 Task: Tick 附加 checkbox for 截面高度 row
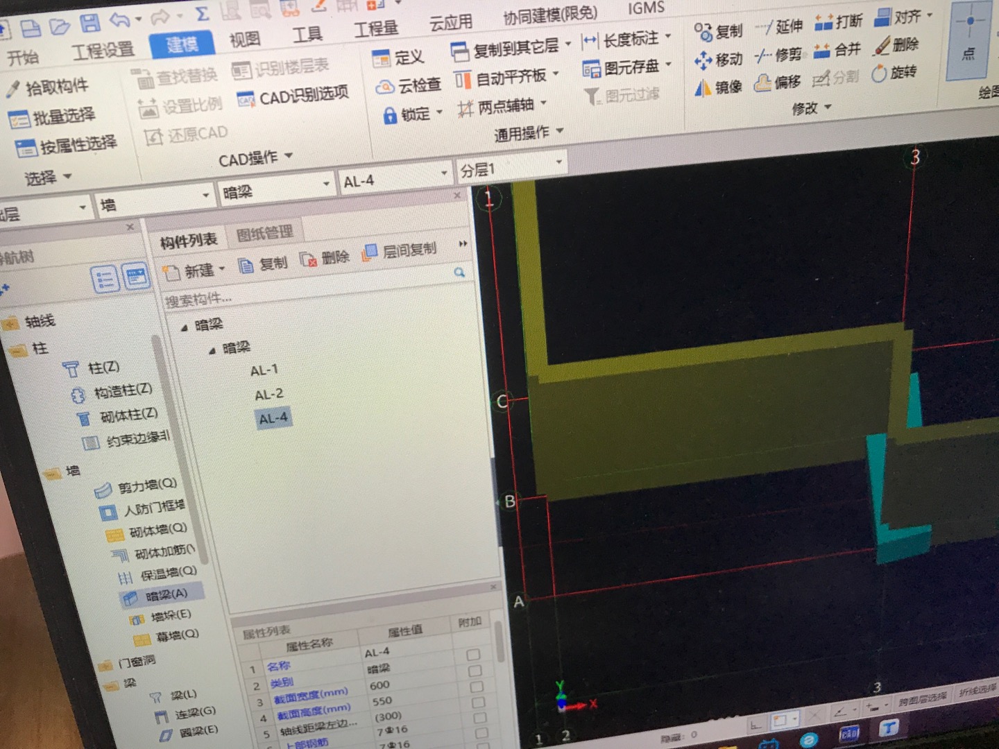(477, 703)
